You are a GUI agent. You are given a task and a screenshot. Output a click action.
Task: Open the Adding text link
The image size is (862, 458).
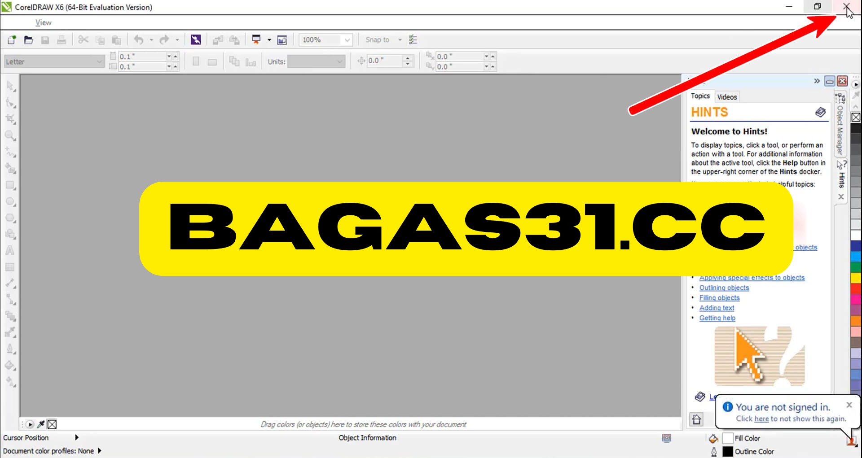(x=717, y=308)
